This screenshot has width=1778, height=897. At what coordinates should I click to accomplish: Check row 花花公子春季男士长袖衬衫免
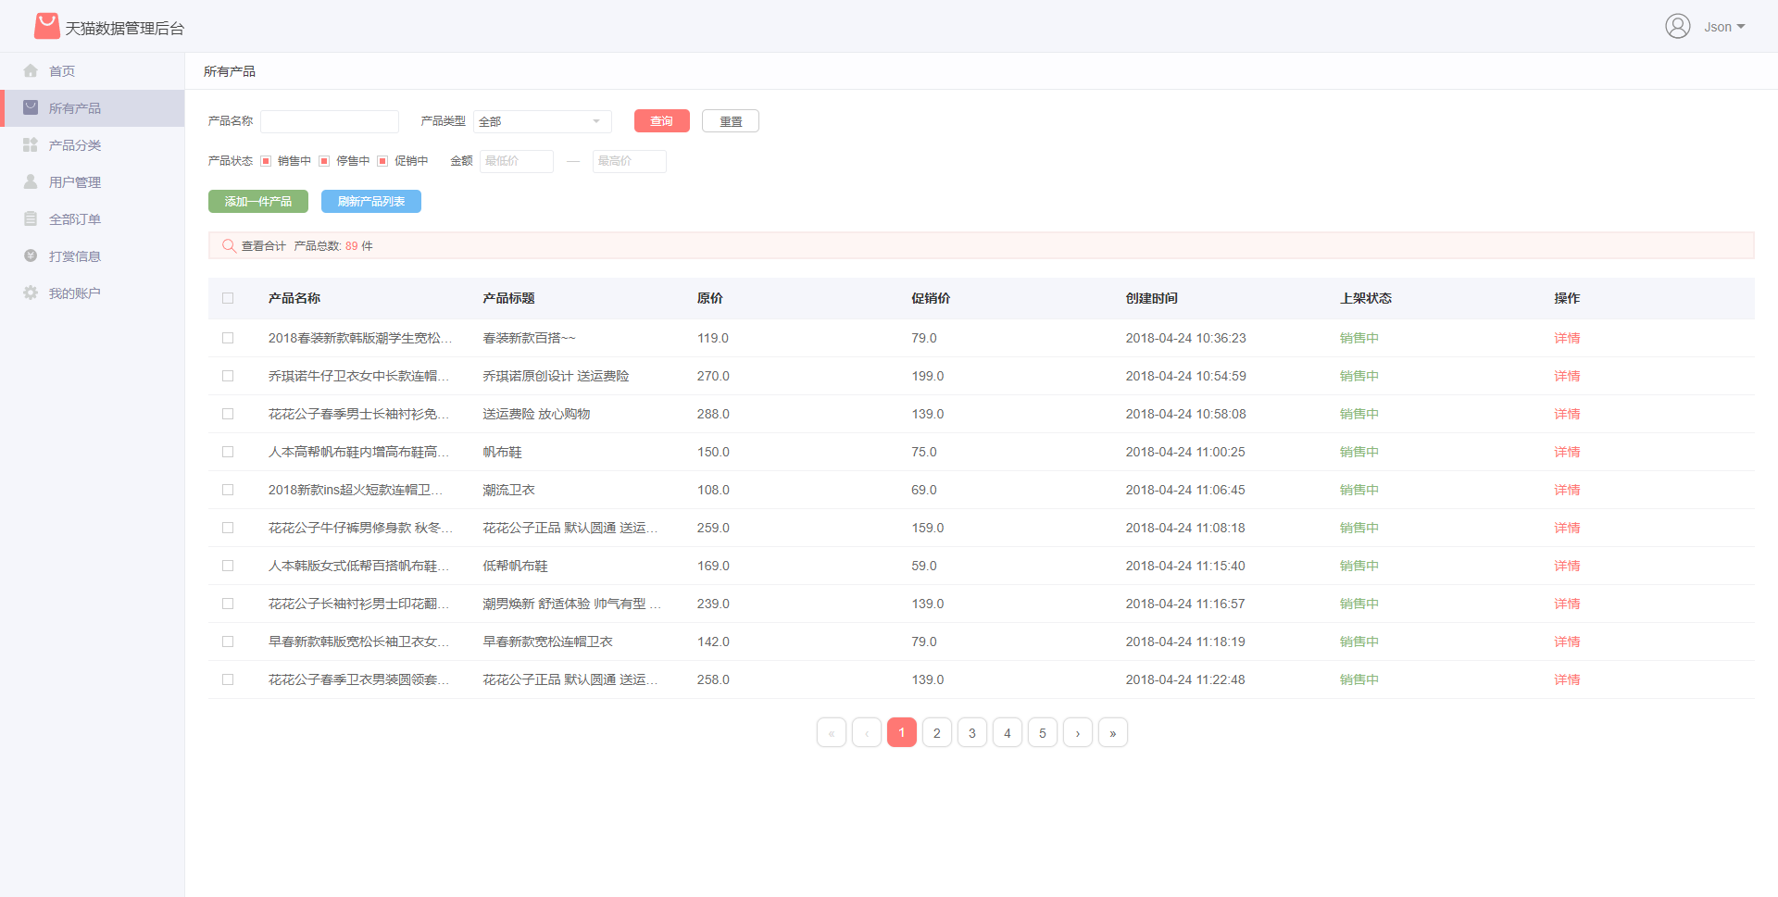point(228,414)
